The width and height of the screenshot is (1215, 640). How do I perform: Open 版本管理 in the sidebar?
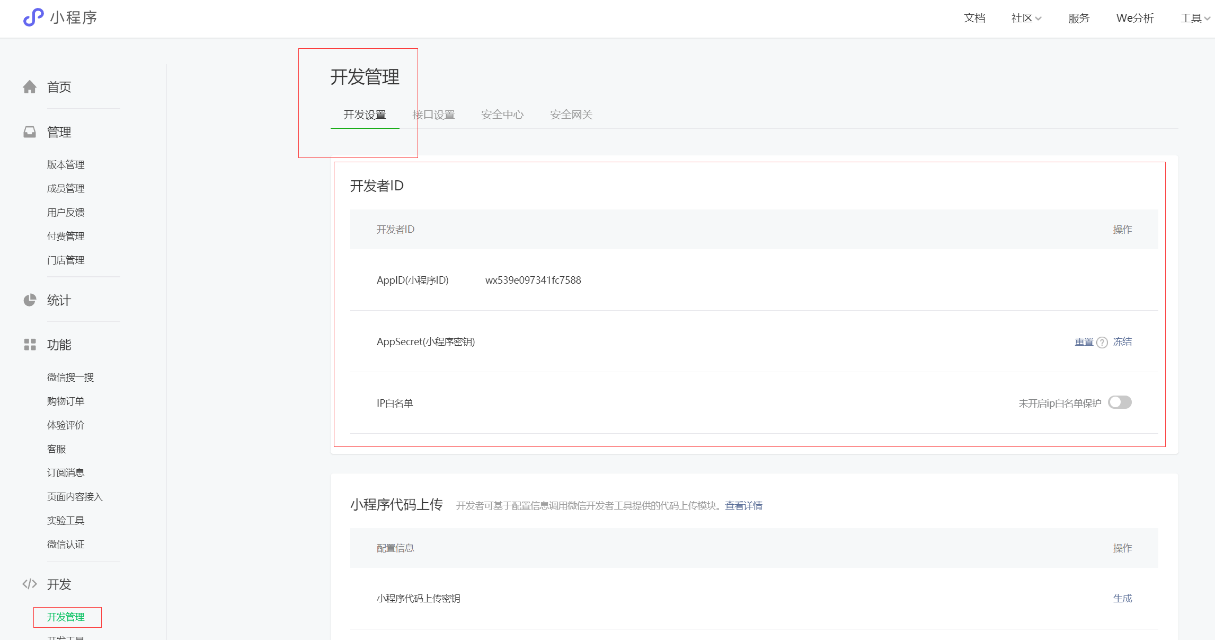coord(66,165)
